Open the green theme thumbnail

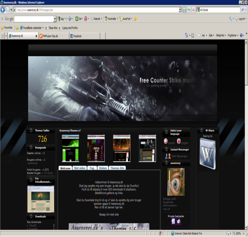tap(70, 148)
